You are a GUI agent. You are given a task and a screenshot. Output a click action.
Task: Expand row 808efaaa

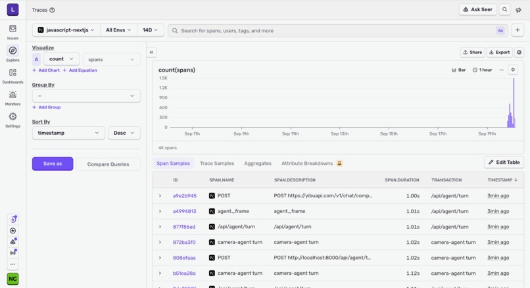pos(160,258)
